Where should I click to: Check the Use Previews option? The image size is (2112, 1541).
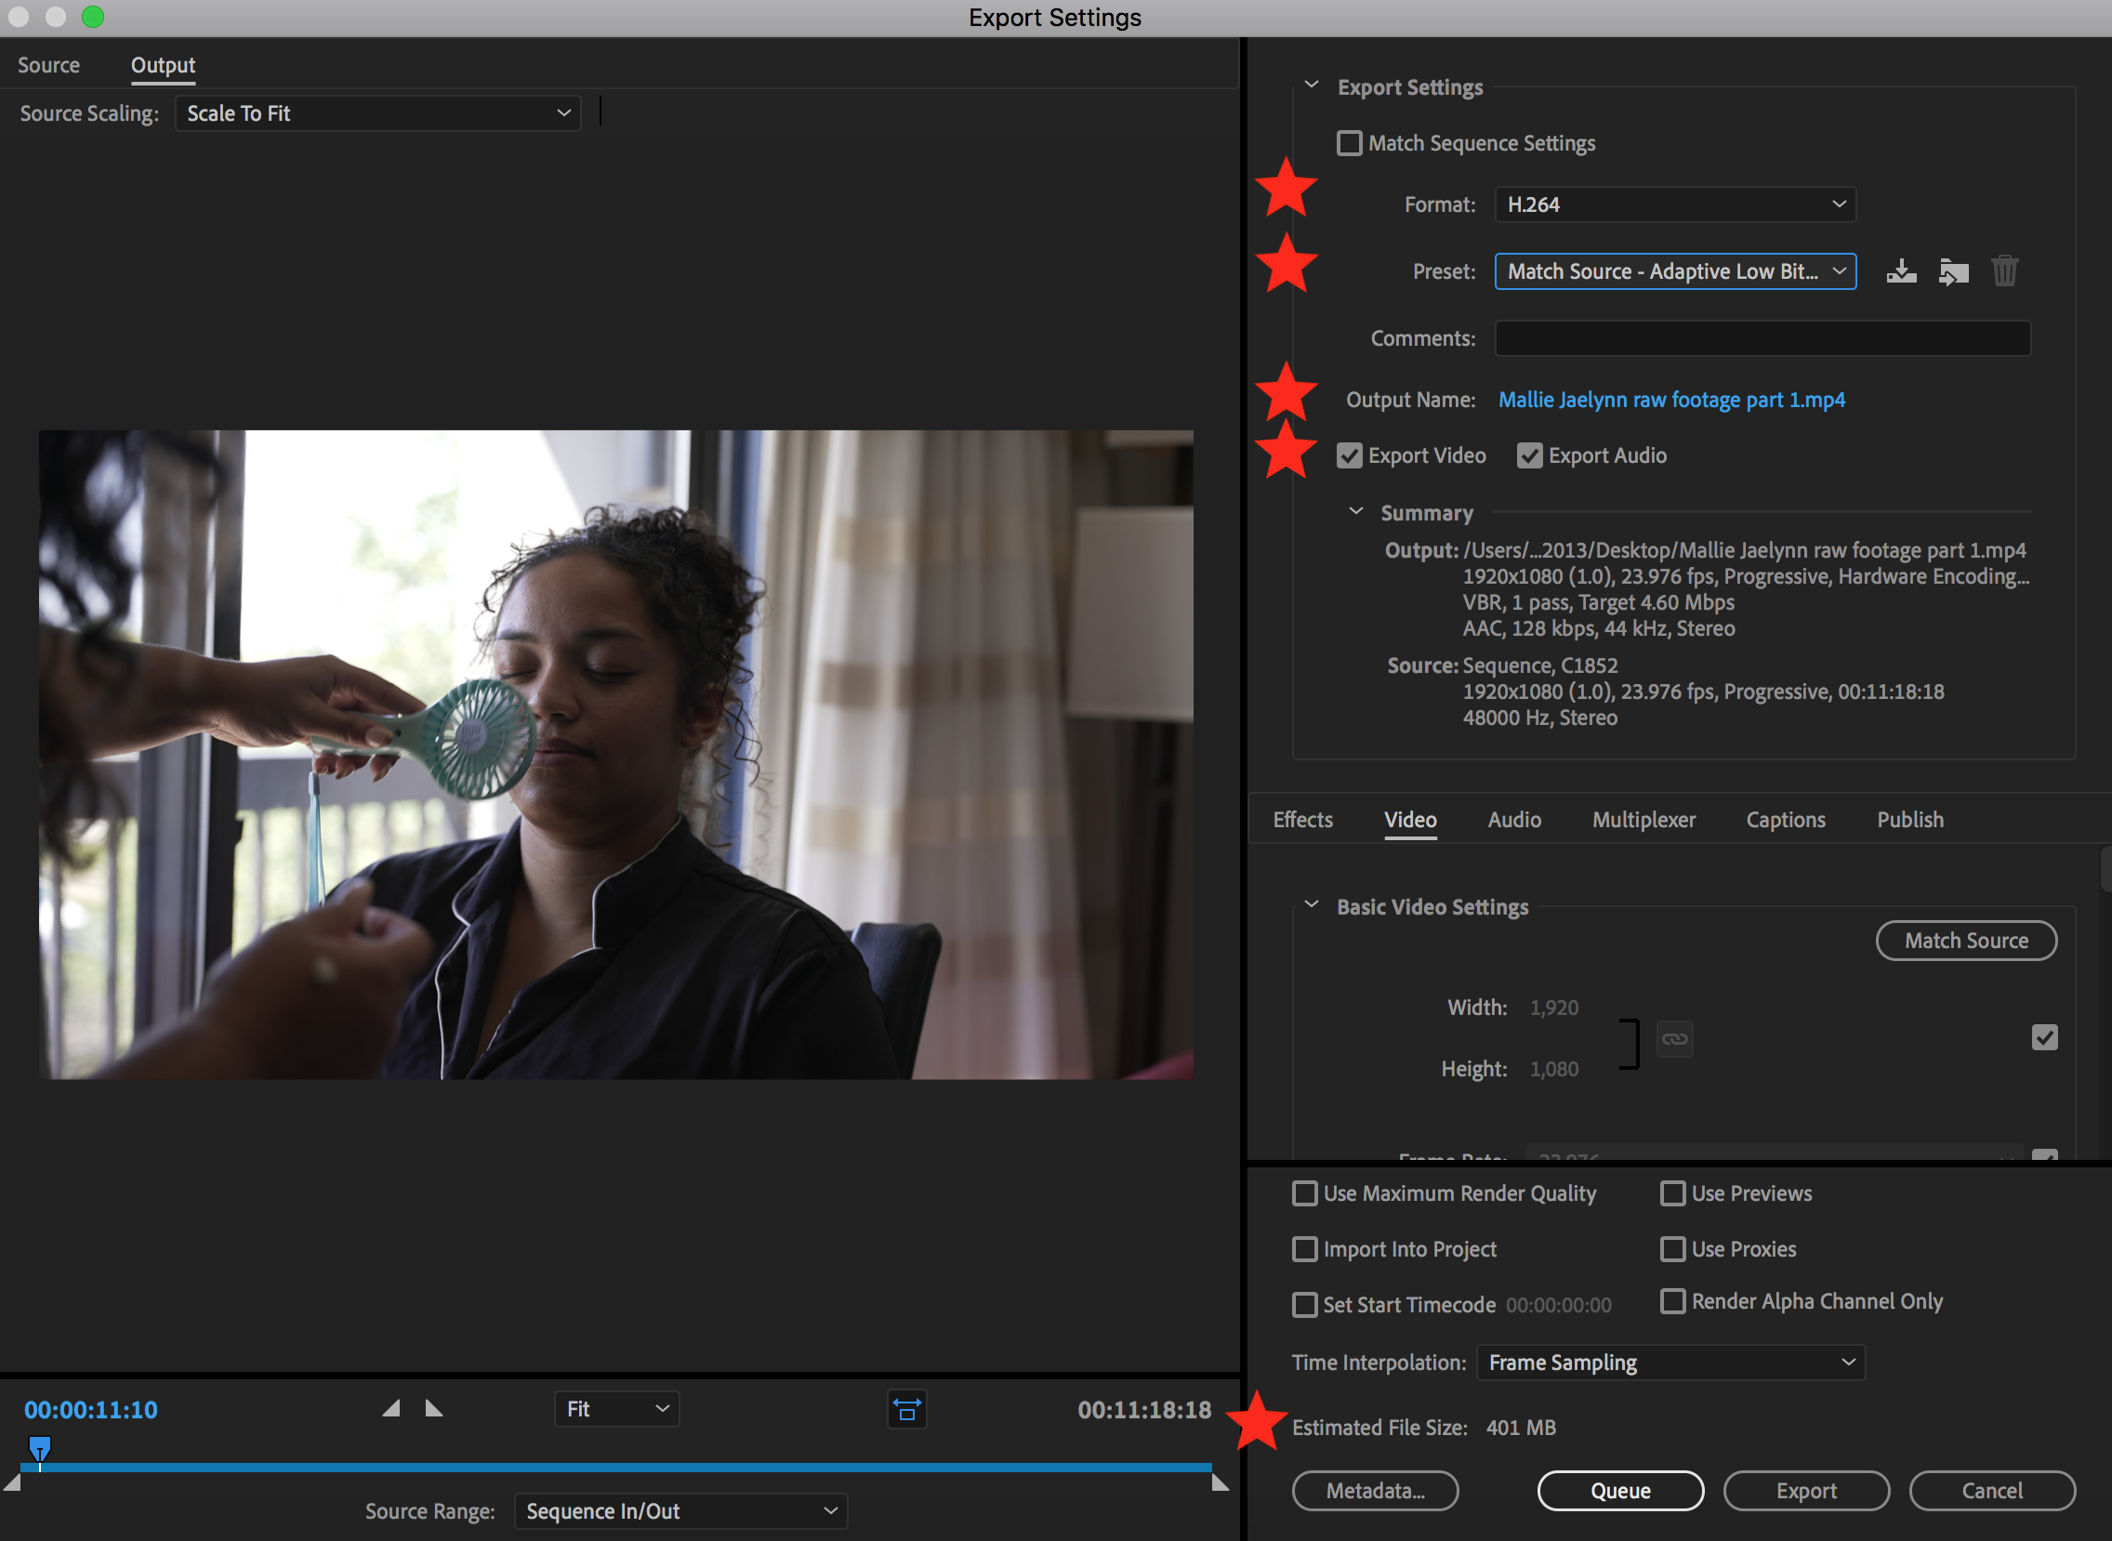pyautogui.click(x=1672, y=1193)
